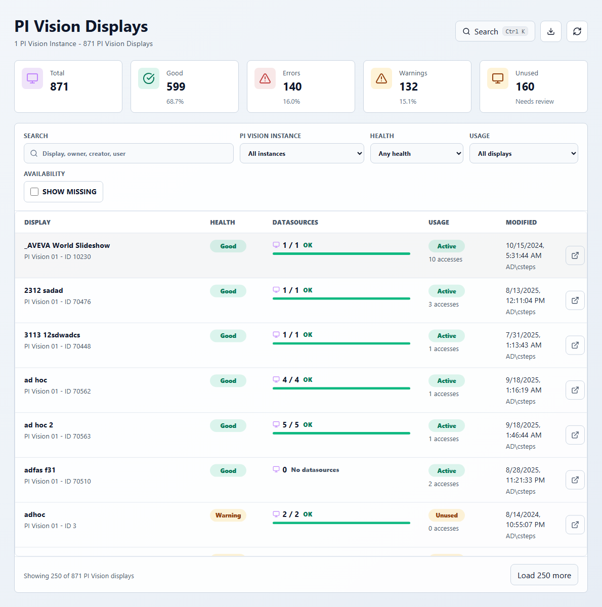
Task: Open the Any health dropdown
Action: (417, 153)
